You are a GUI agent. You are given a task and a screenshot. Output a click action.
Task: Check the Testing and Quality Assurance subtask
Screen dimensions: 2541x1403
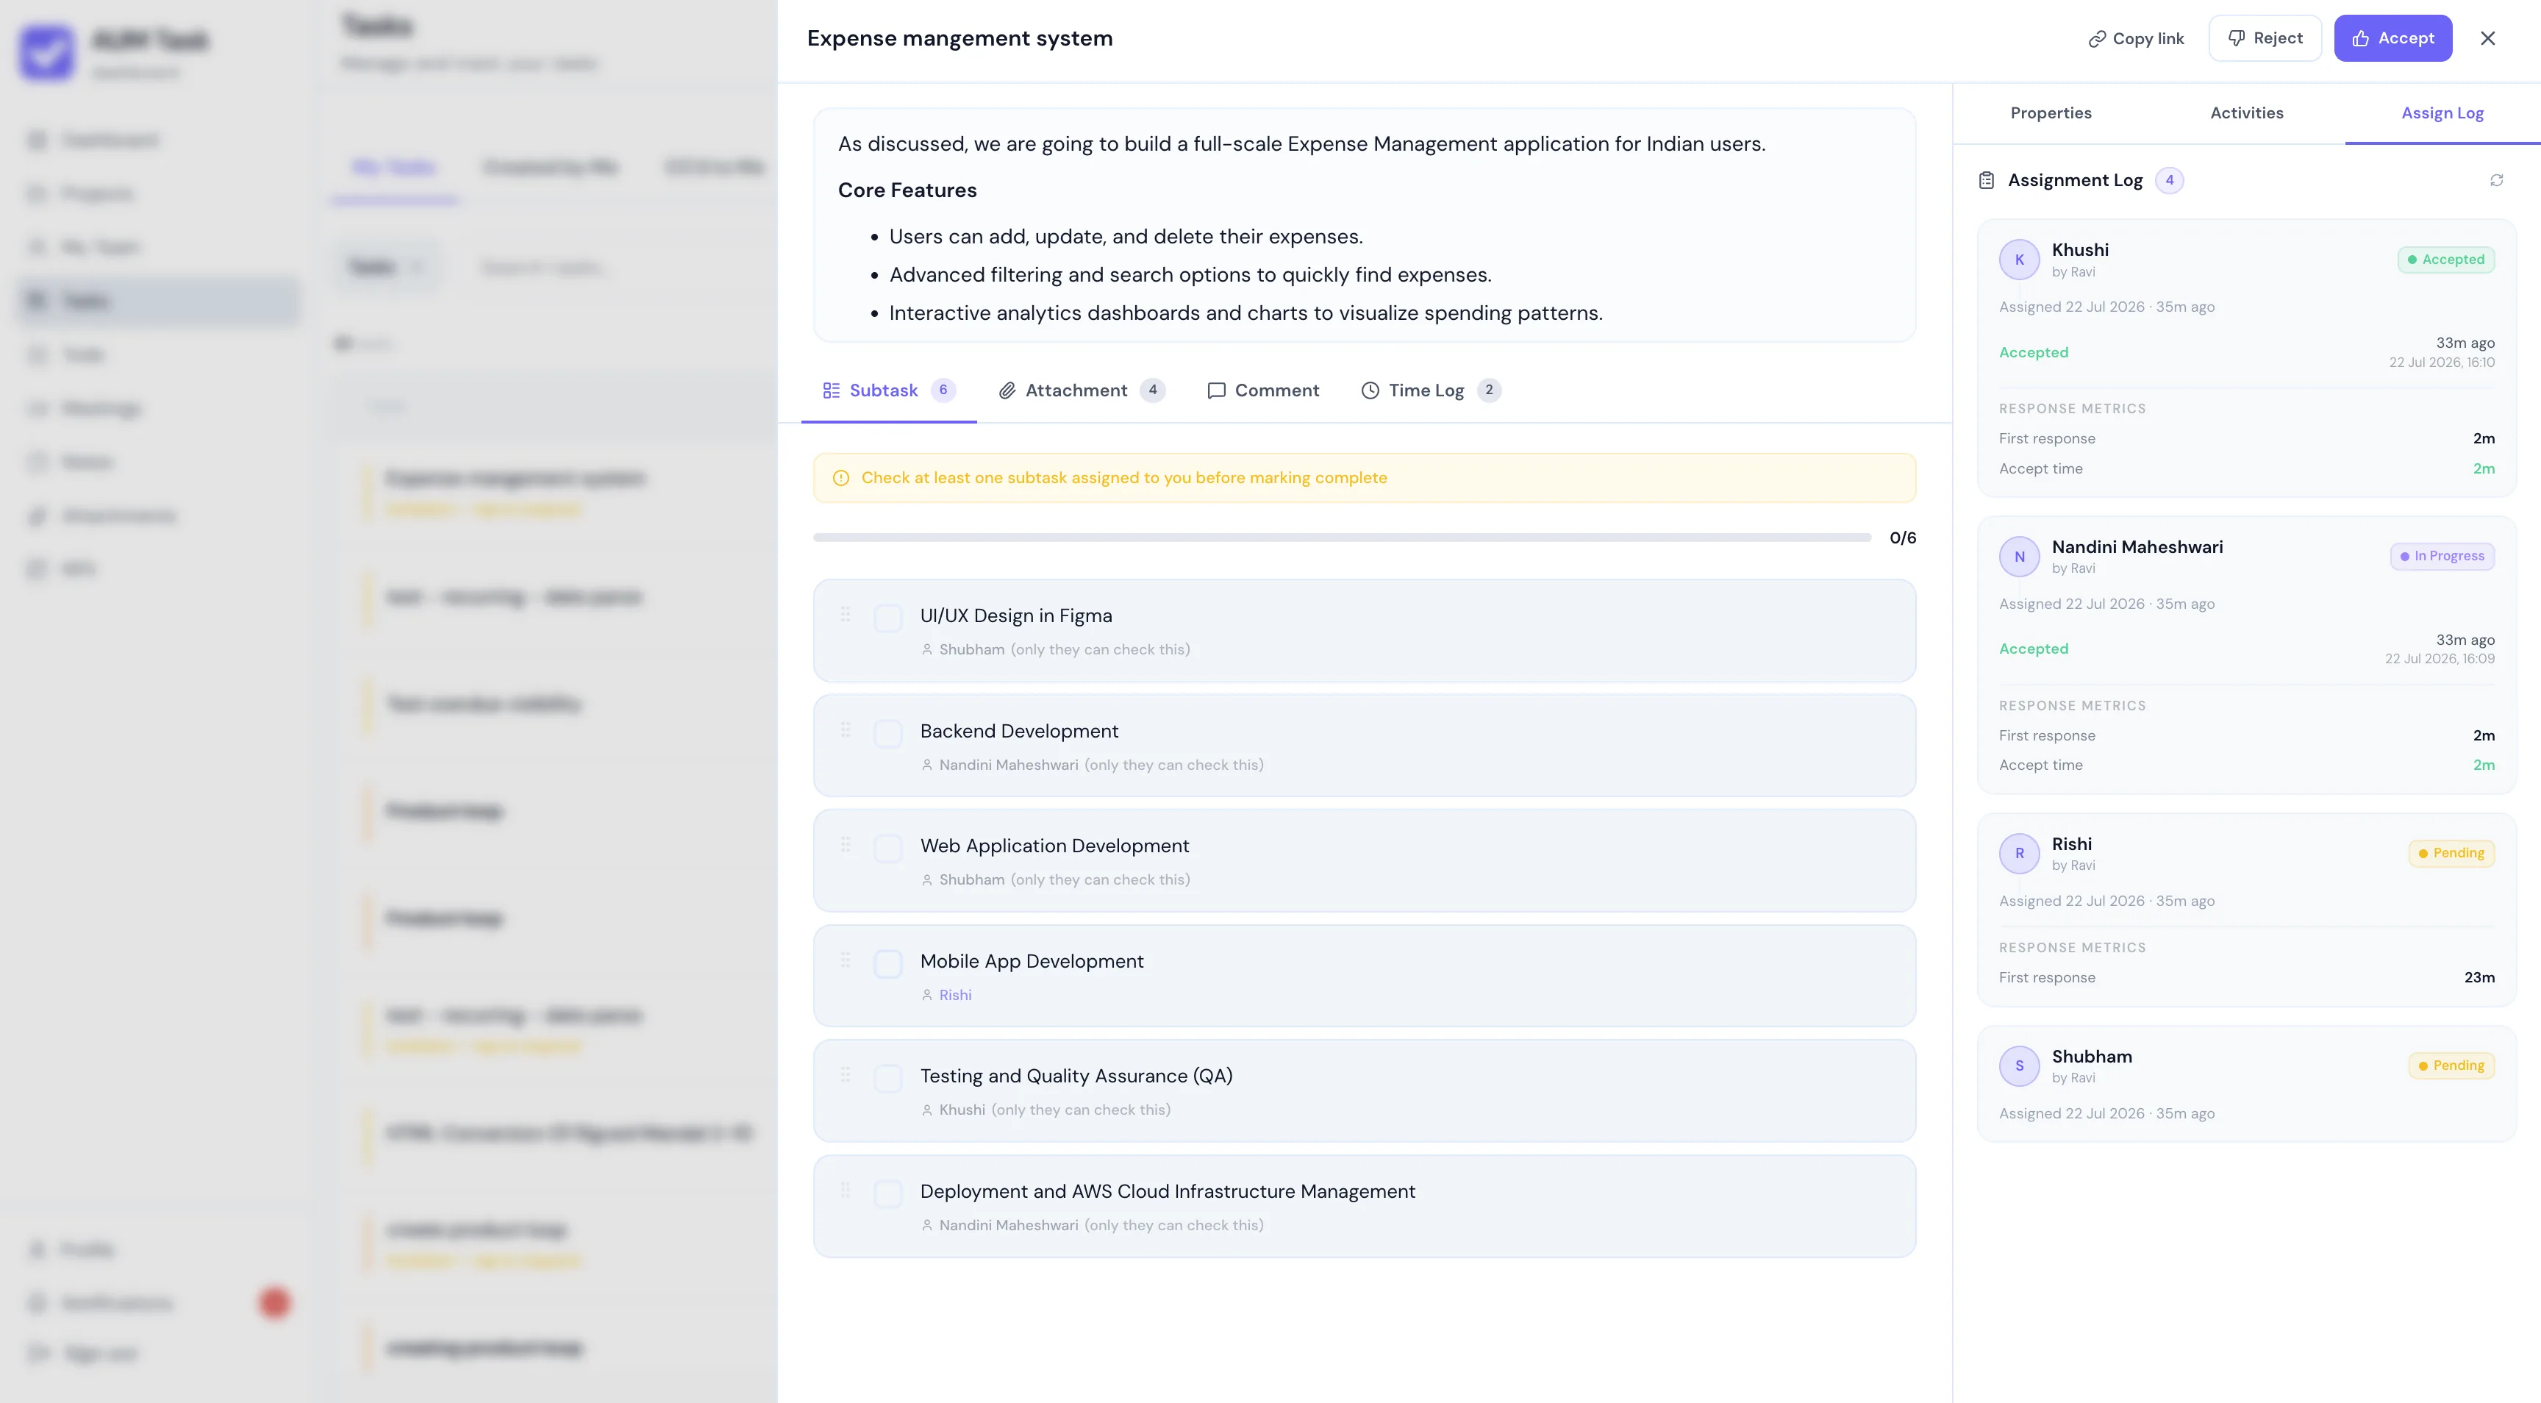(887, 1079)
